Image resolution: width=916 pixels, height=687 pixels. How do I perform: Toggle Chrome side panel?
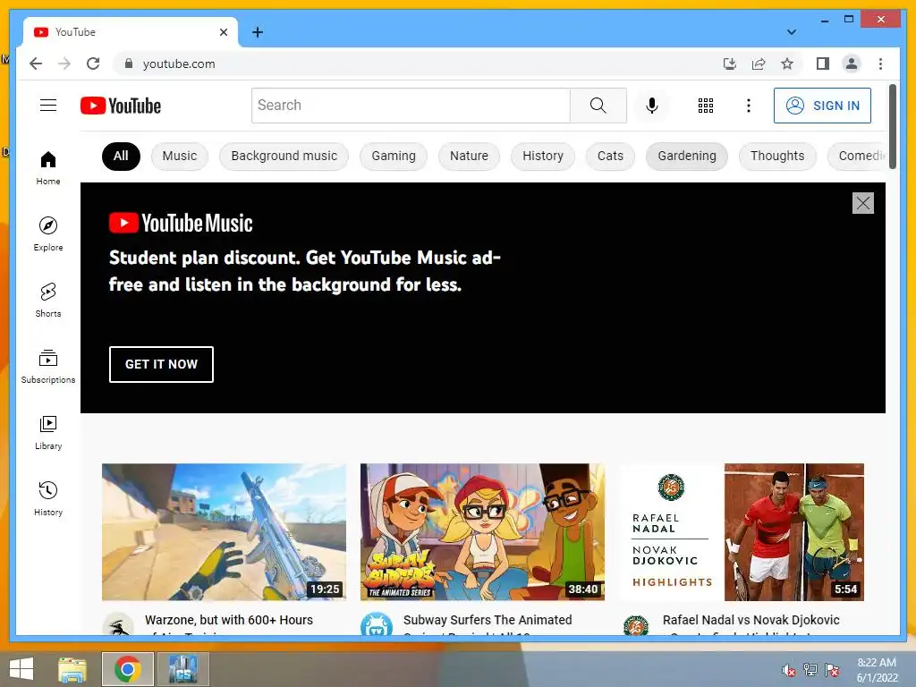tap(823, 64)
